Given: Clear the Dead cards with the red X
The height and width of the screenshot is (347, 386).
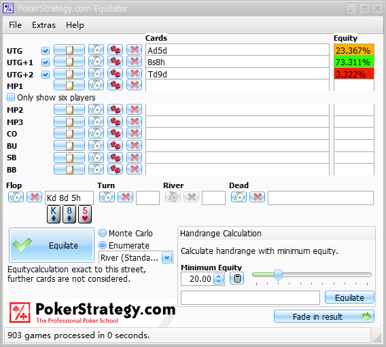Looking at the screenshot, I should click(258, 197).
